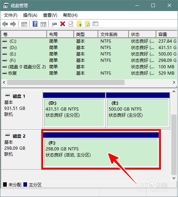Toggle the show/hide action pane icon

click(43, 24)
